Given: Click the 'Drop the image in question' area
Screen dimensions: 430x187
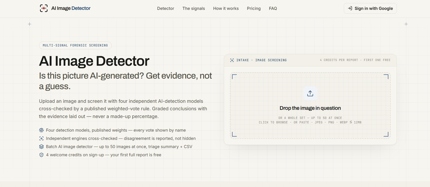Looking at the screenshot, I should [x=310, y=106].
